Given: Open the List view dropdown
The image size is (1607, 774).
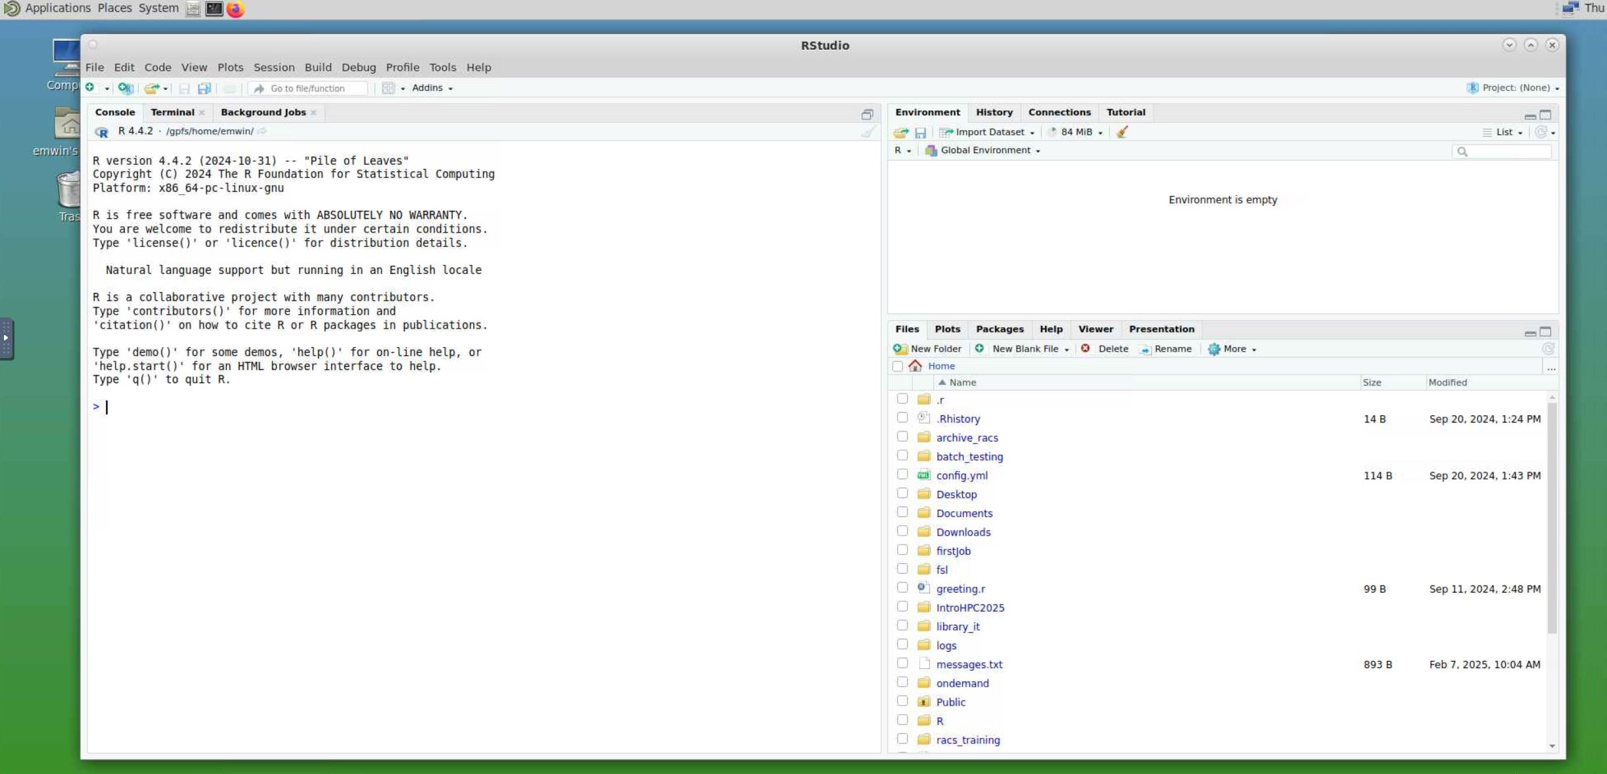Looking at the screenshot, I should click(1502, 132).
